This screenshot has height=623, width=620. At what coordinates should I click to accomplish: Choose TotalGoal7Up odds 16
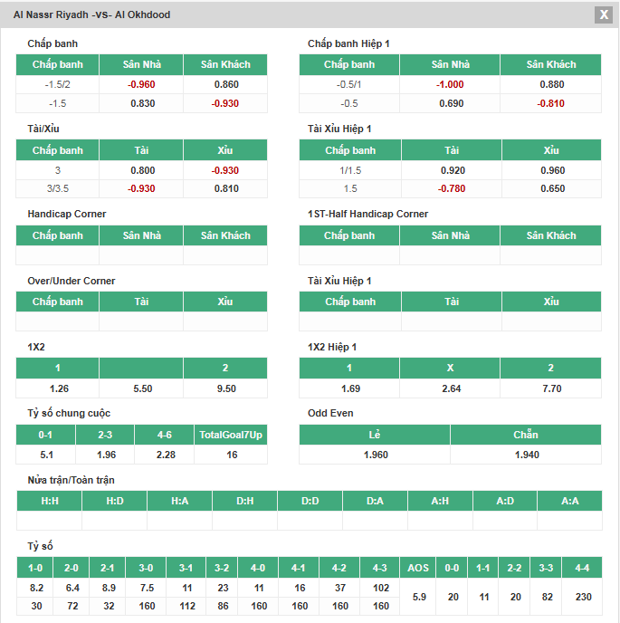point(231,455)
